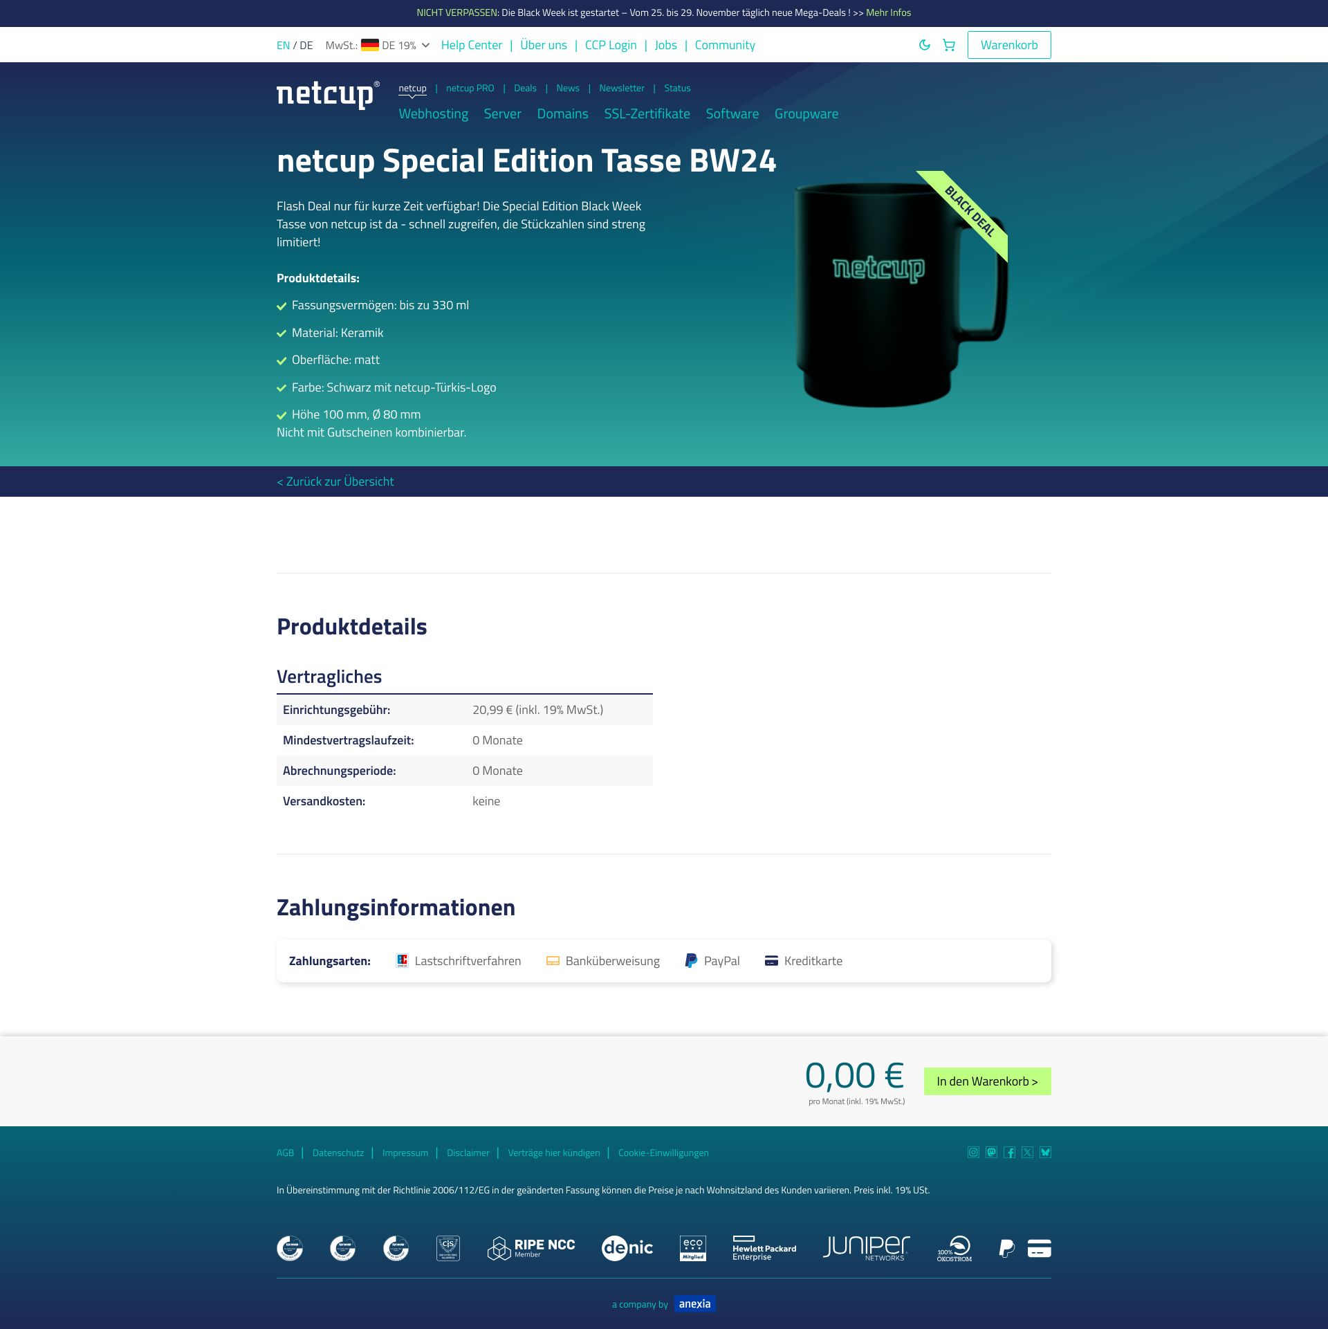Open netcup Bluesky page icon
This screenshot has height=1329, width=1328.
(1046, 1152)
